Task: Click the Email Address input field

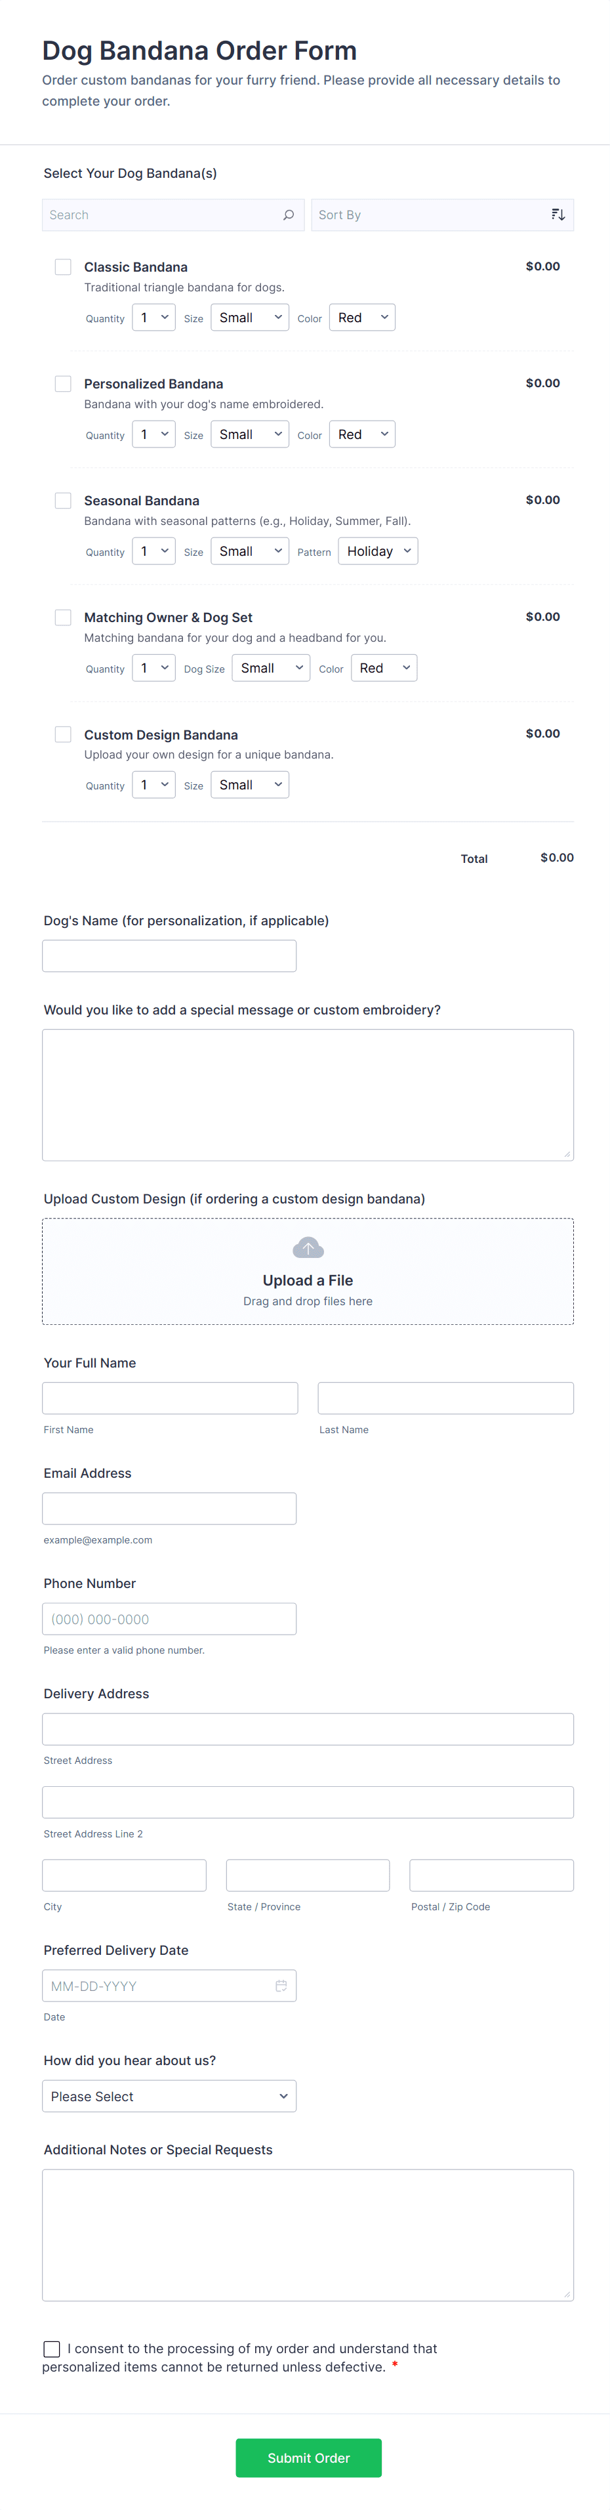Action: (x=169, y=1509)
